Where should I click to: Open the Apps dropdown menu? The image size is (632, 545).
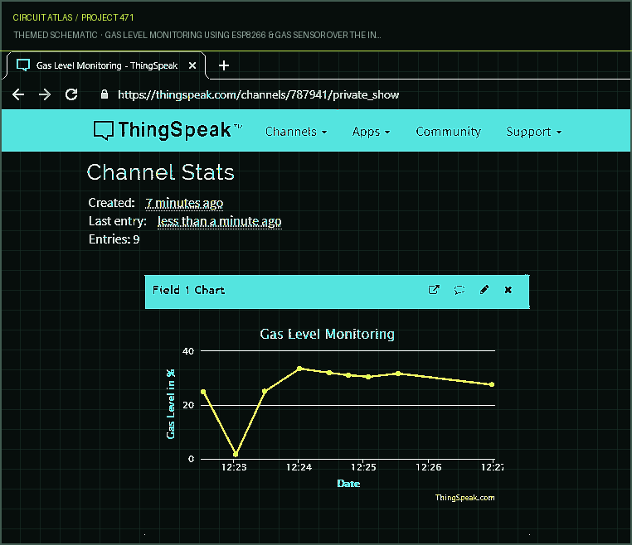pos(371,132)
